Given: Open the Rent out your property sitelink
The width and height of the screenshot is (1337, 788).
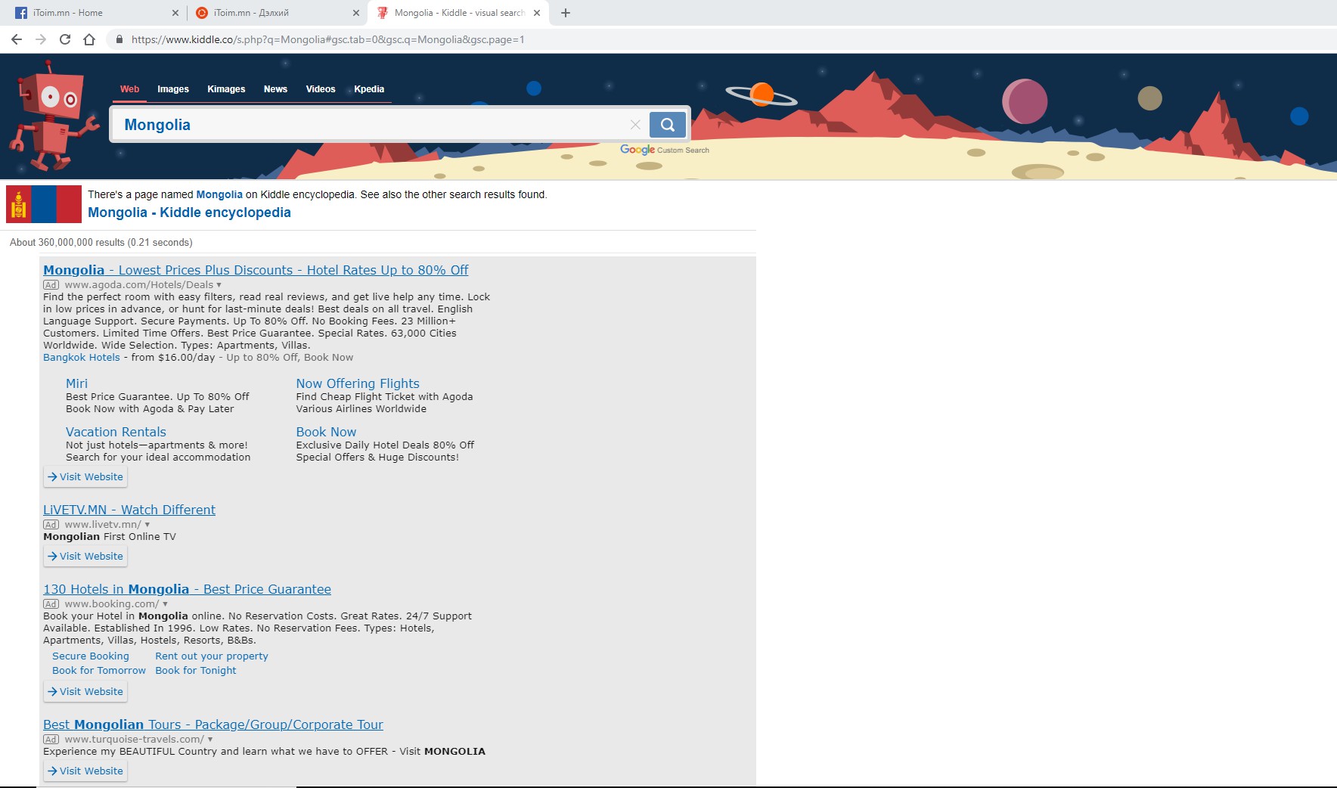Looking at the screenshot, I should point(212,656).
